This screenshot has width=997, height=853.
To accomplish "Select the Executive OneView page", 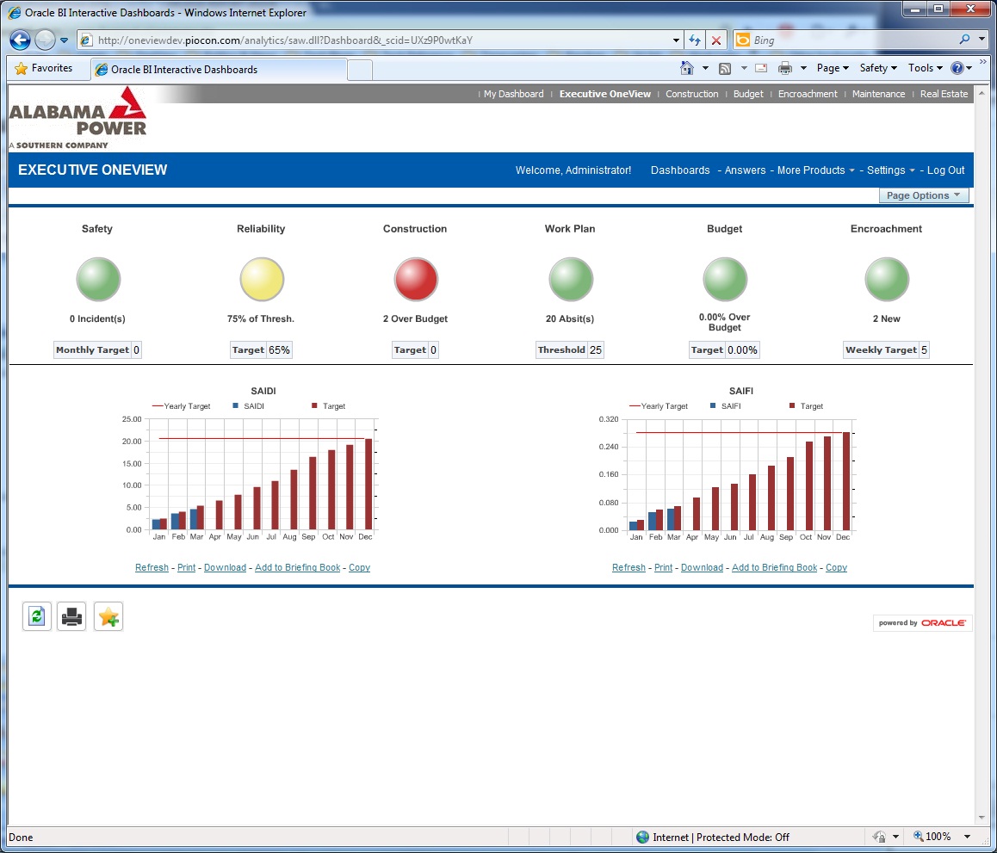I will [x=604, y=94].
